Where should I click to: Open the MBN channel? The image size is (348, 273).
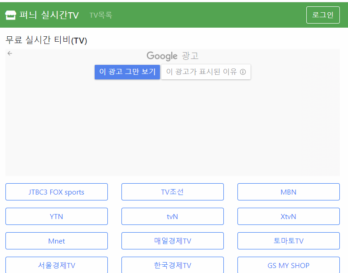pos(289,192)
